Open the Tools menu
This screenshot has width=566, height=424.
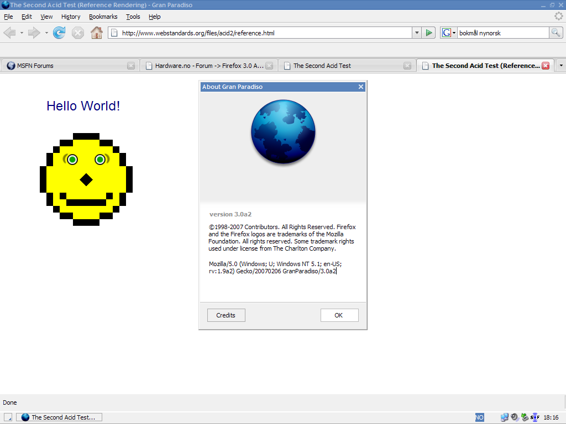(133, 17)
